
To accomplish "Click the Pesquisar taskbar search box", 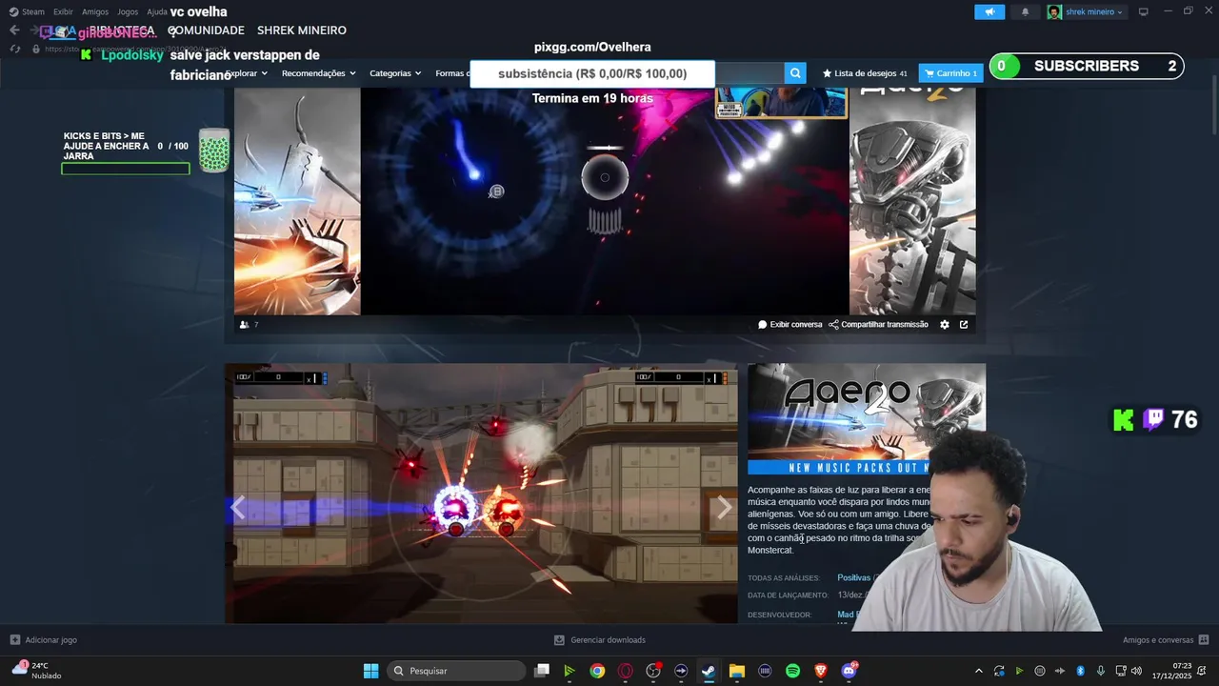I will tap(456, 671).
